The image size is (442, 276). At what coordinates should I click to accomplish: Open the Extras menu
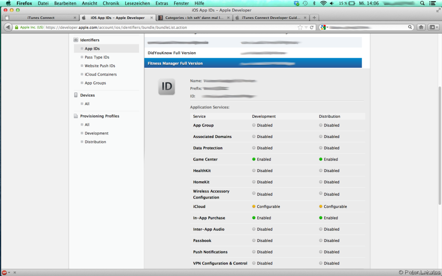pyautogui.click(x=162, y=3)
